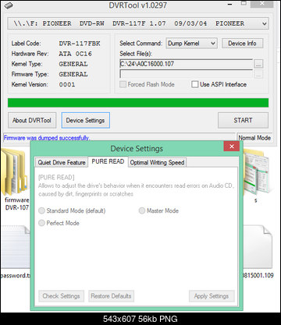Click the About DVRTool button
This screenshot has height=325, width=281.
pos(32,120)
